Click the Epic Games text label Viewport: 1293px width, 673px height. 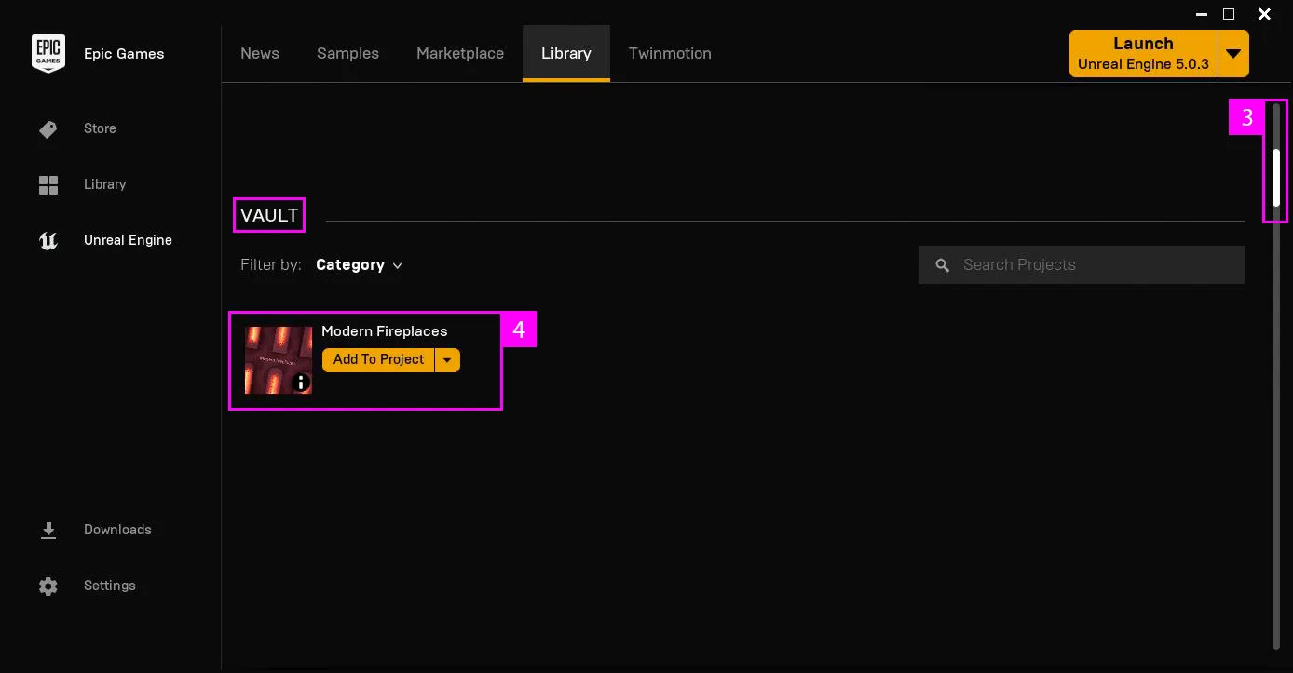(124, 54)
